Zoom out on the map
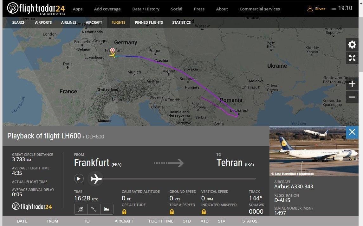 pos(352,97)
